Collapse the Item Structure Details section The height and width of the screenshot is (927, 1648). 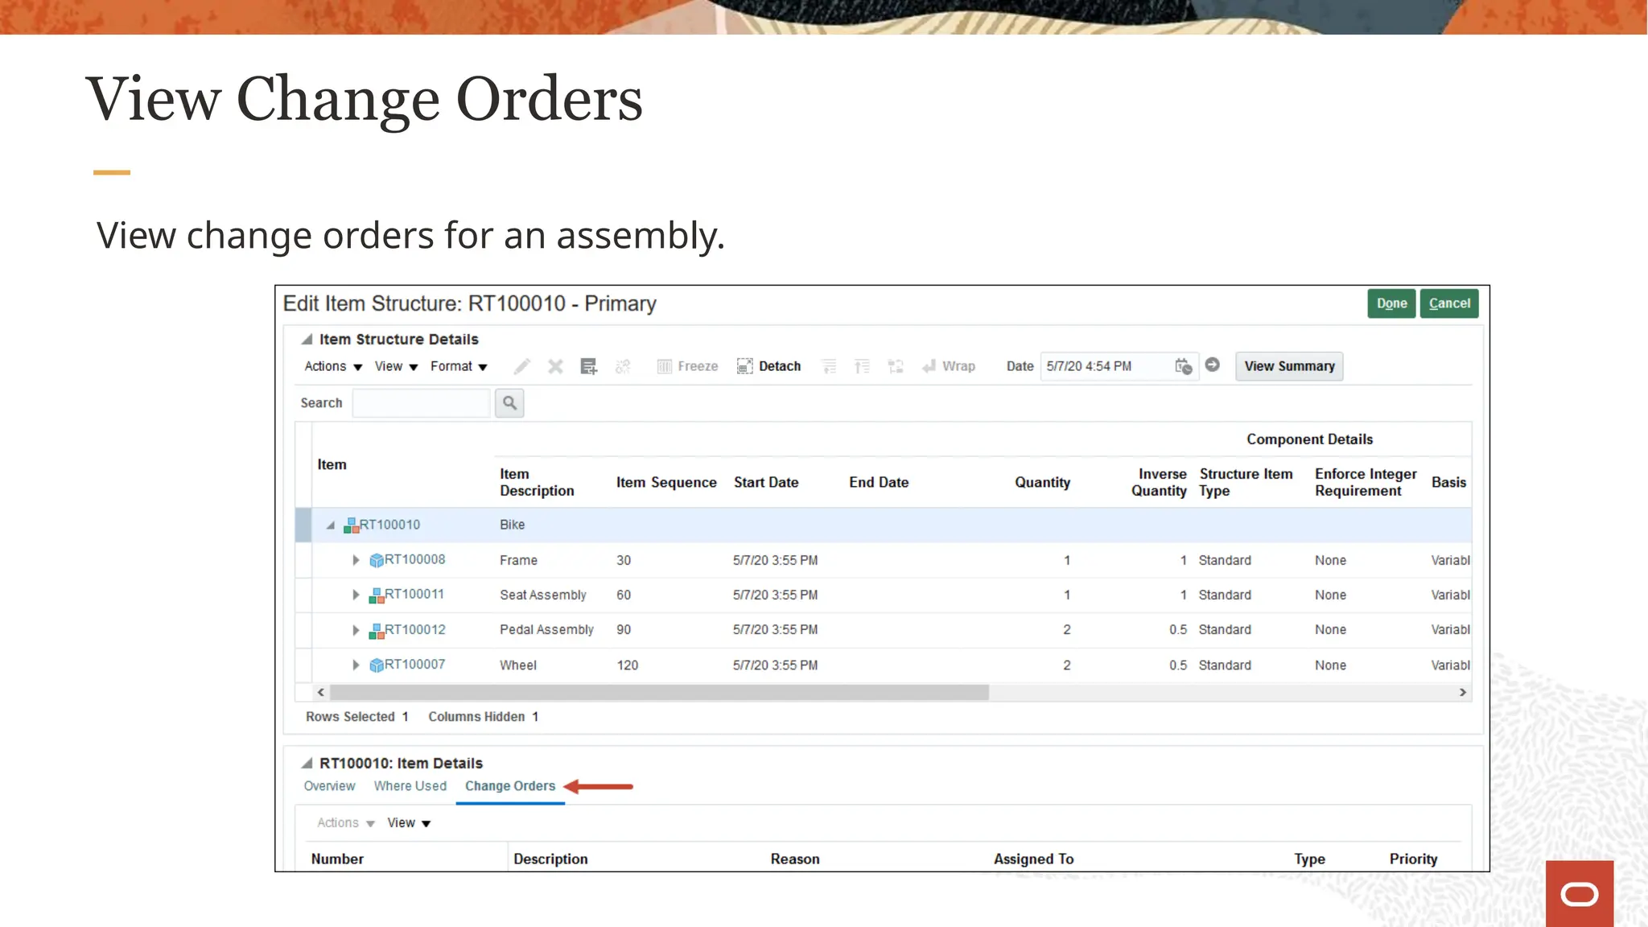tap(307, 340)
